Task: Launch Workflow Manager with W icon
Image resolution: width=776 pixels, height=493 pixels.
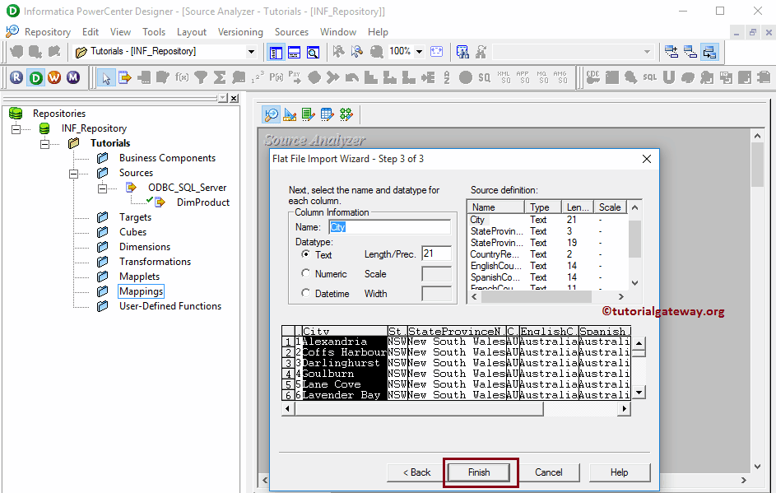Action: (x=54, y=77)
